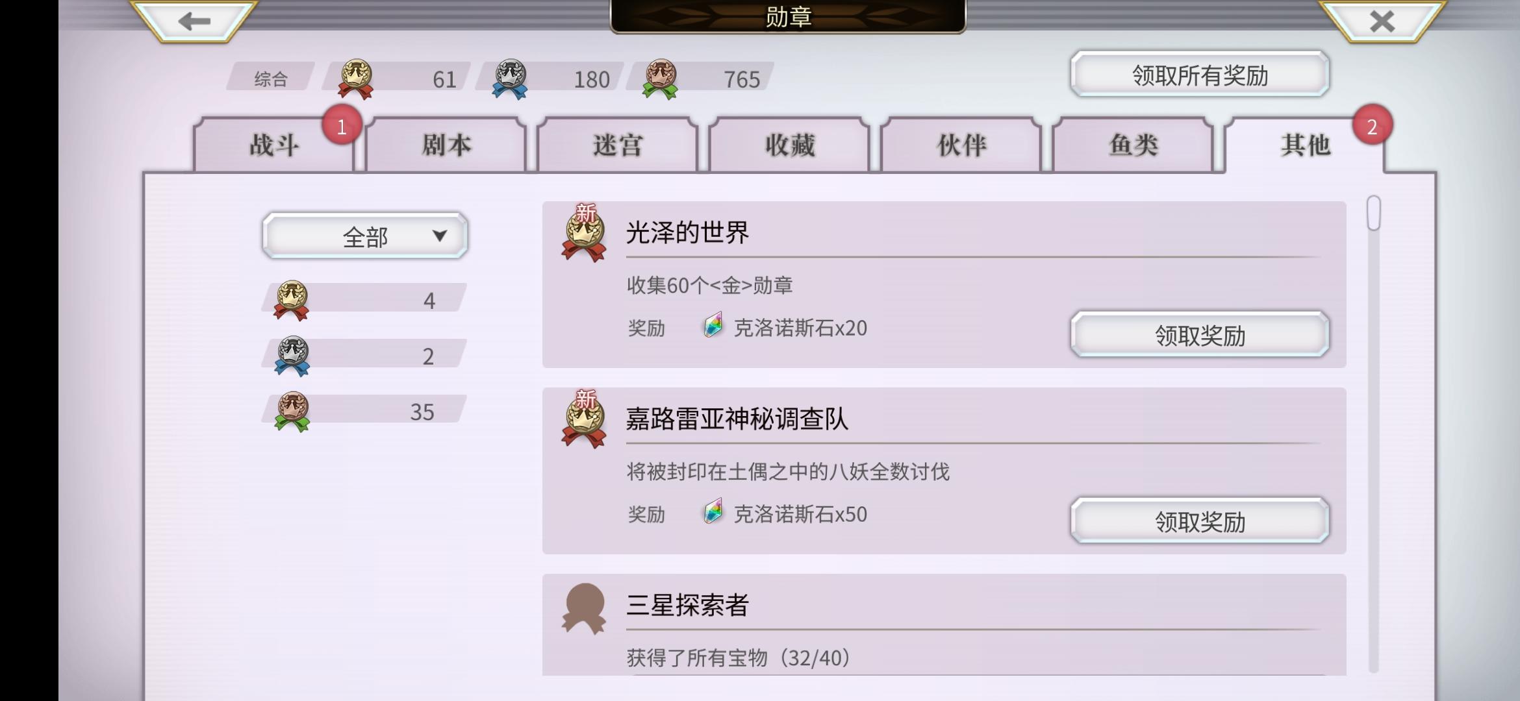Tap the back arrow icon
The height and width of the screenshot is (701, 1520).
click(194, 21)
